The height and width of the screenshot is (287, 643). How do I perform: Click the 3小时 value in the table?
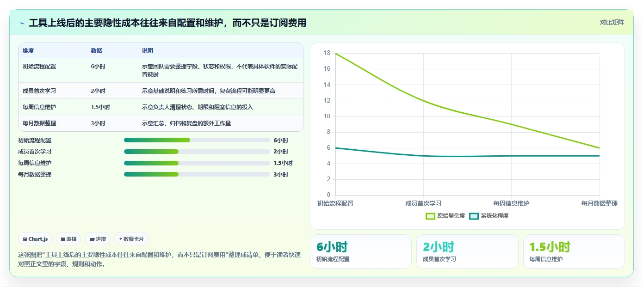[98, 123]
